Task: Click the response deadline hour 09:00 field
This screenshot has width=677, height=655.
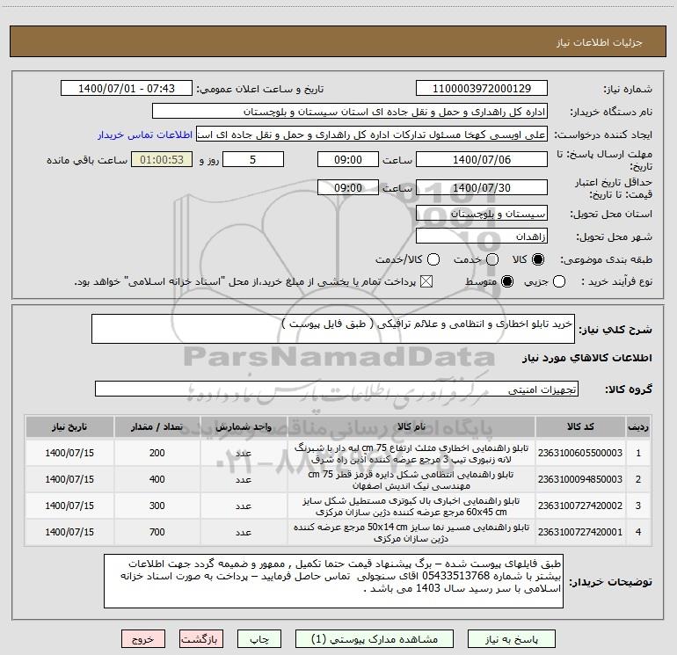Action: point(348,159)
